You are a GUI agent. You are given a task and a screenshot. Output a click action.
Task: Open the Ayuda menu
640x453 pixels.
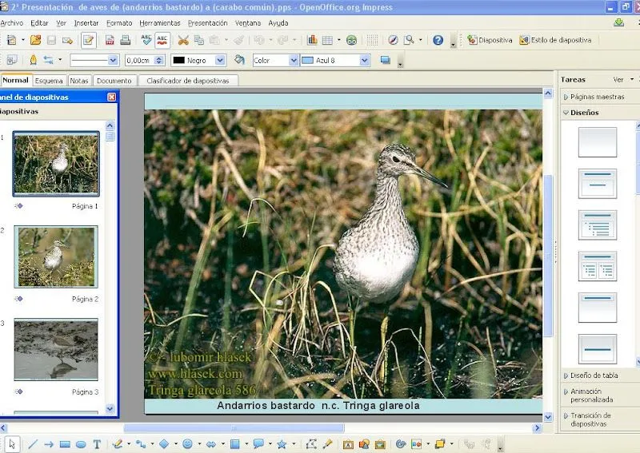(x=278, y=23)
